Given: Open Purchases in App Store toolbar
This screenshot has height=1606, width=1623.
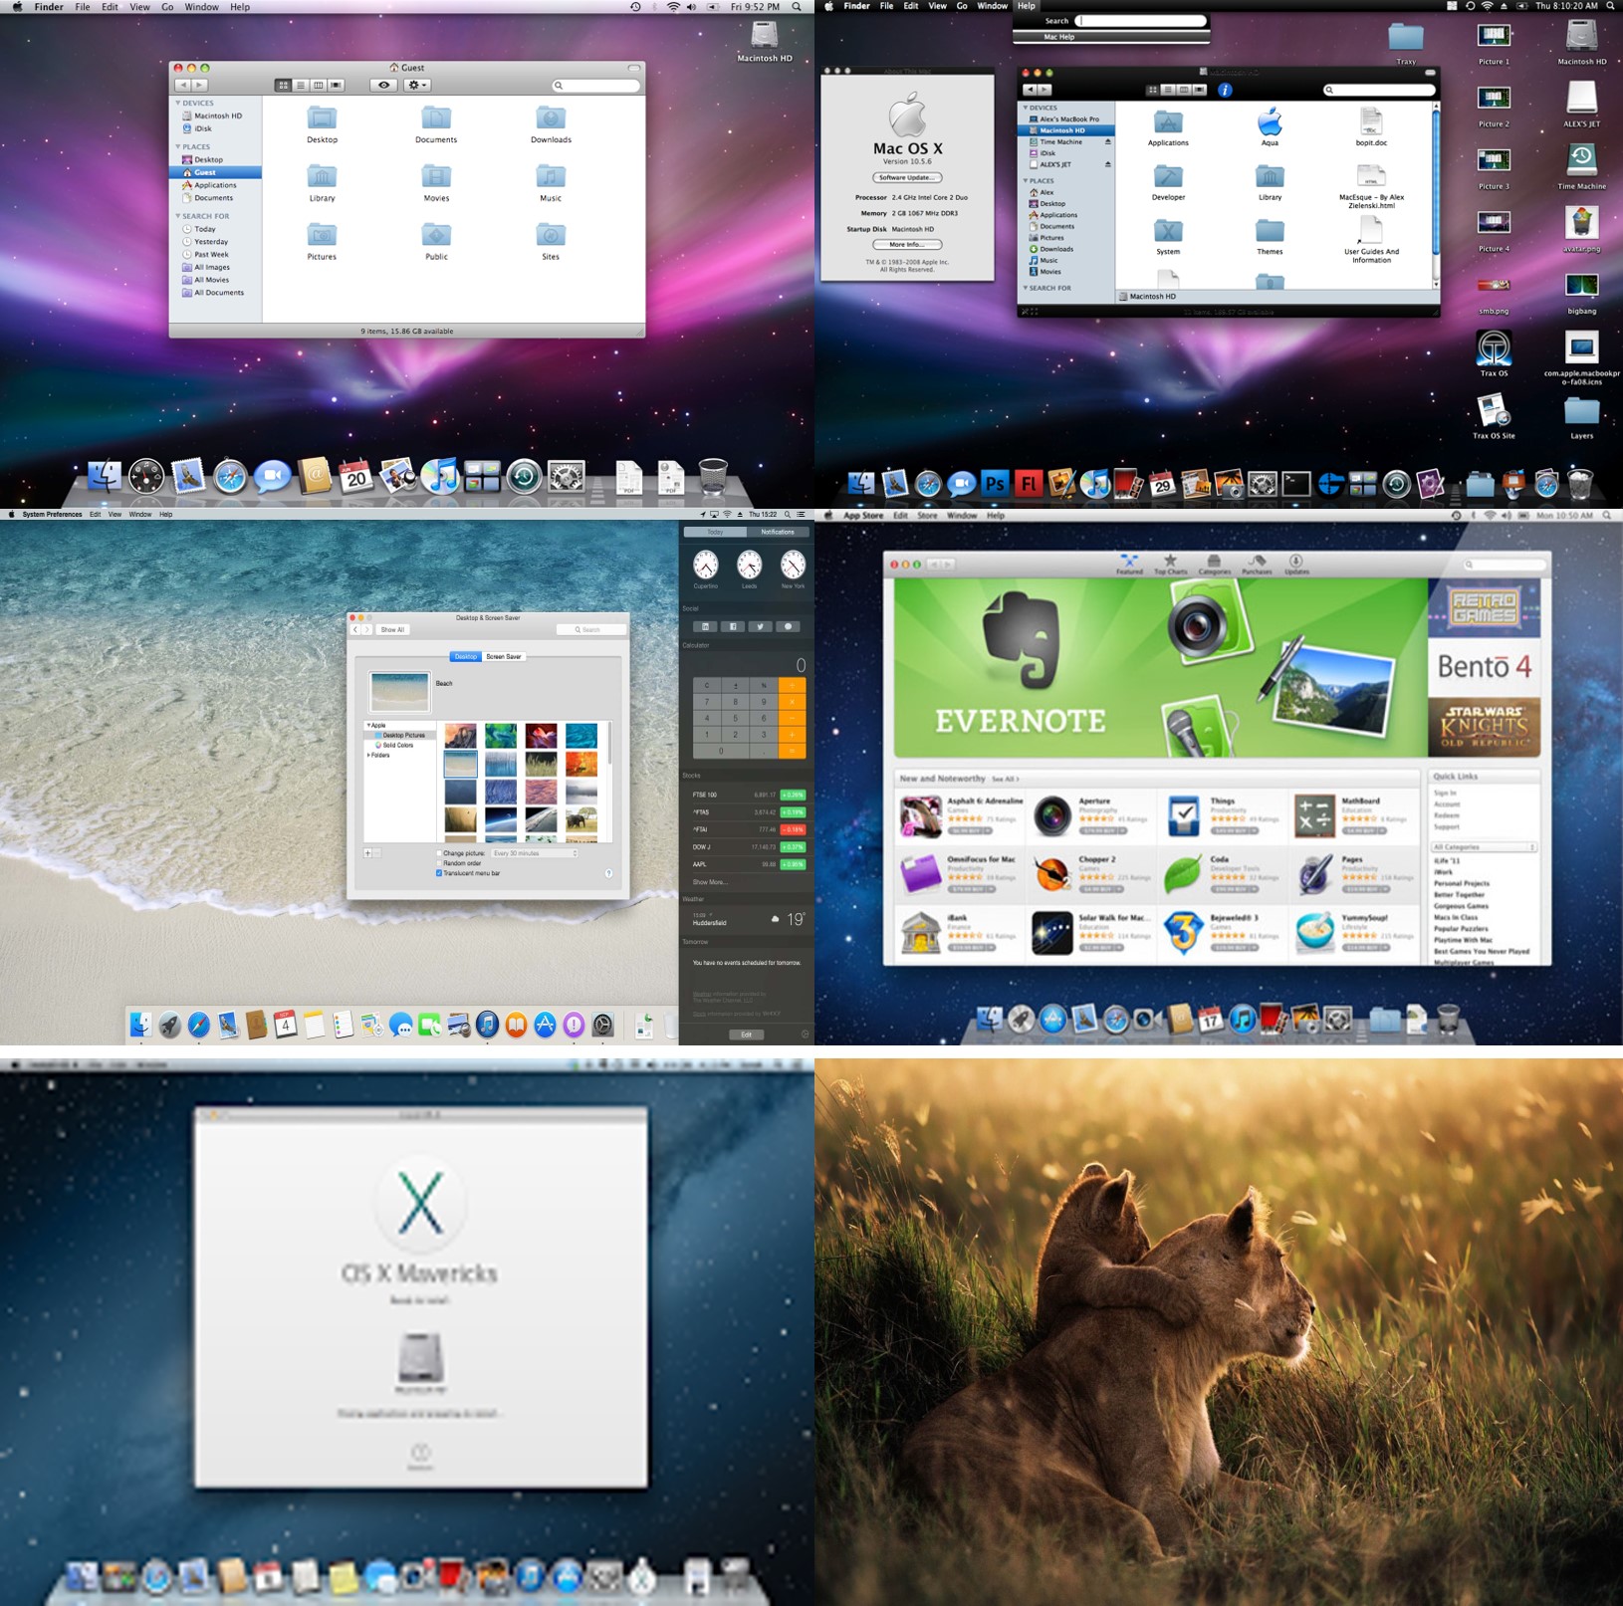Looking at the screenshot, I should coord(1257,565).
